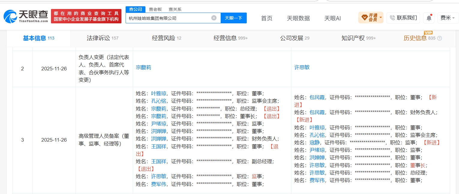459x194 pixels.
Task: Open 宗馥莉 link in the 负责人变更 row
Action: (143, 67)
